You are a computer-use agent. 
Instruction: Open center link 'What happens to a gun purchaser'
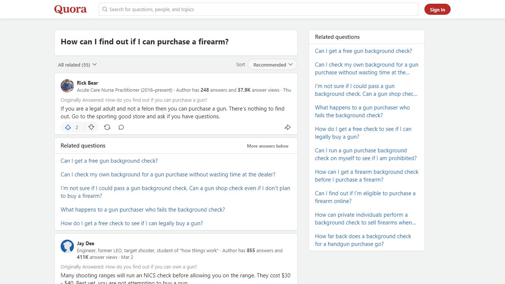(x=143, y=210)
